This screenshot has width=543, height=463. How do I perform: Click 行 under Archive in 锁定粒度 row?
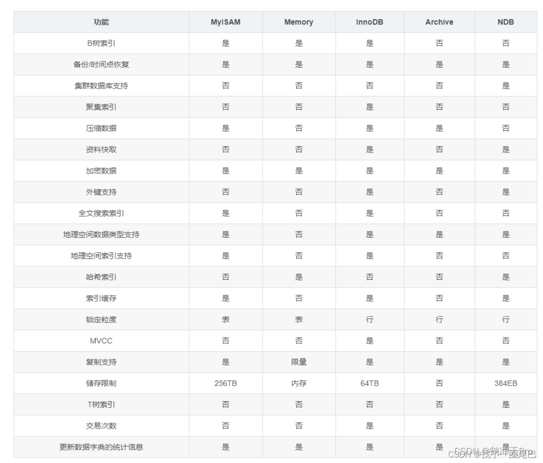click(x=439, y=320)
